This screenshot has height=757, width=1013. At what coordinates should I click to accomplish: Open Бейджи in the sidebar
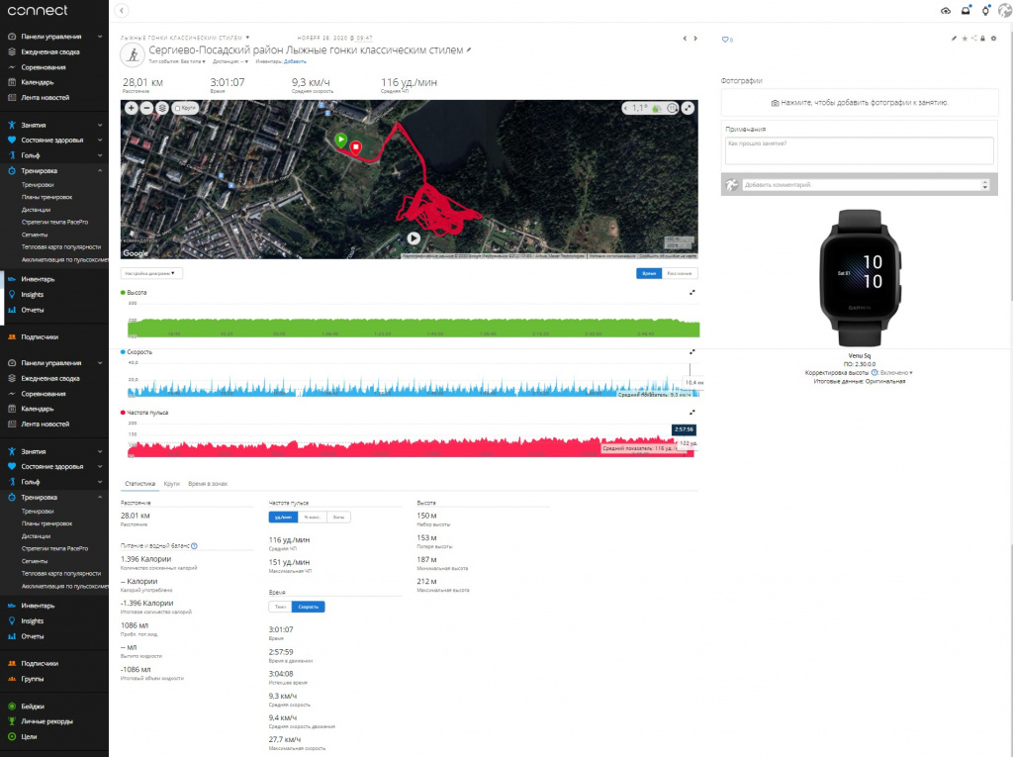(33, 707)
